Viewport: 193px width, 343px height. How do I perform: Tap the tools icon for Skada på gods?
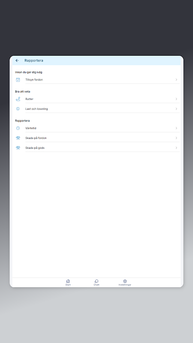tap(18, 148)
